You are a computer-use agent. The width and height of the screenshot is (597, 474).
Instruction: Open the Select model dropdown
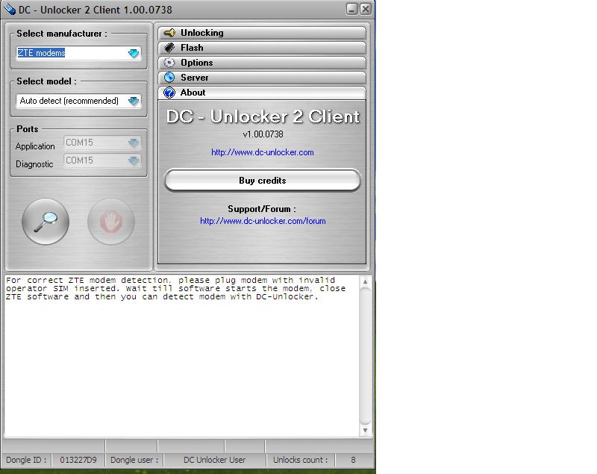(134, 101)
